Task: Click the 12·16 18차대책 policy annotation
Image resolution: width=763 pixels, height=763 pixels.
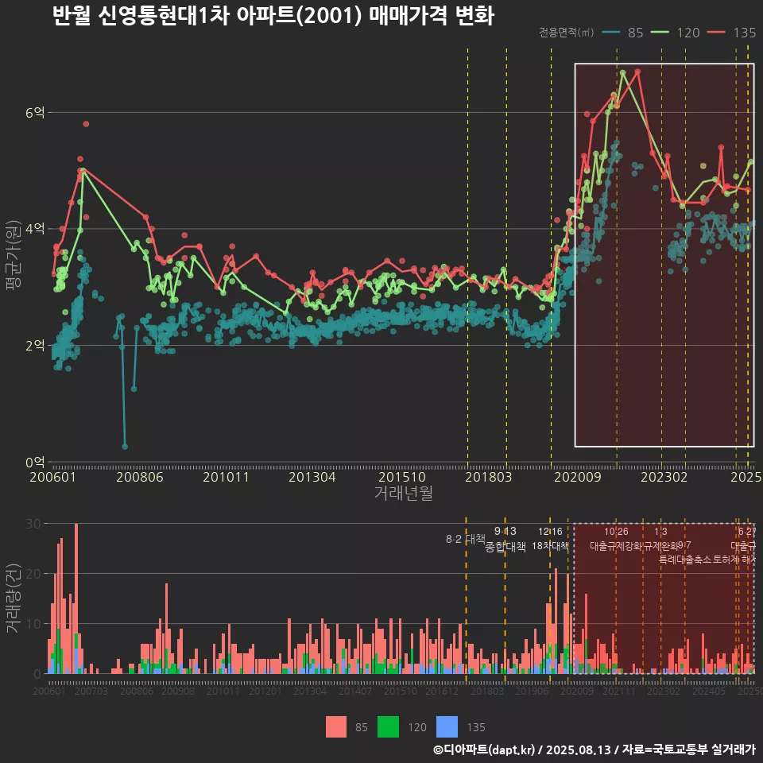Action: pyautogui.click(x=550, y=539)
